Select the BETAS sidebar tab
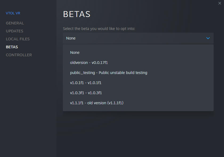Screen dimensions: 224x157 12,47
